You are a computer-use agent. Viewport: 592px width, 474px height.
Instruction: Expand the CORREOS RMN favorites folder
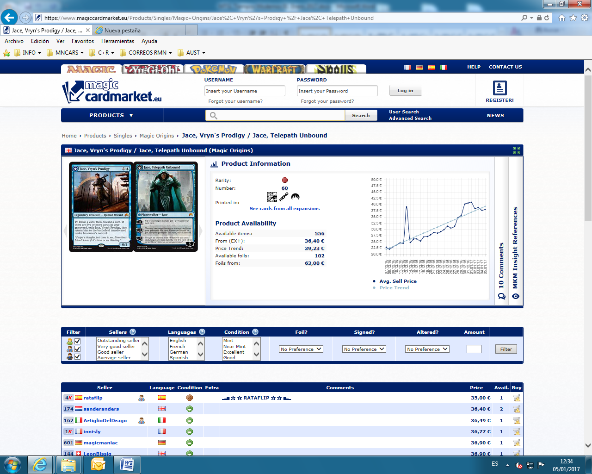(170, 53)
